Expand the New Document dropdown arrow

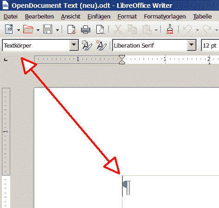19,30
